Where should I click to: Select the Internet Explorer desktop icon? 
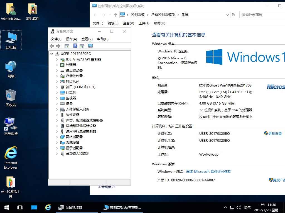pos(11,158)
